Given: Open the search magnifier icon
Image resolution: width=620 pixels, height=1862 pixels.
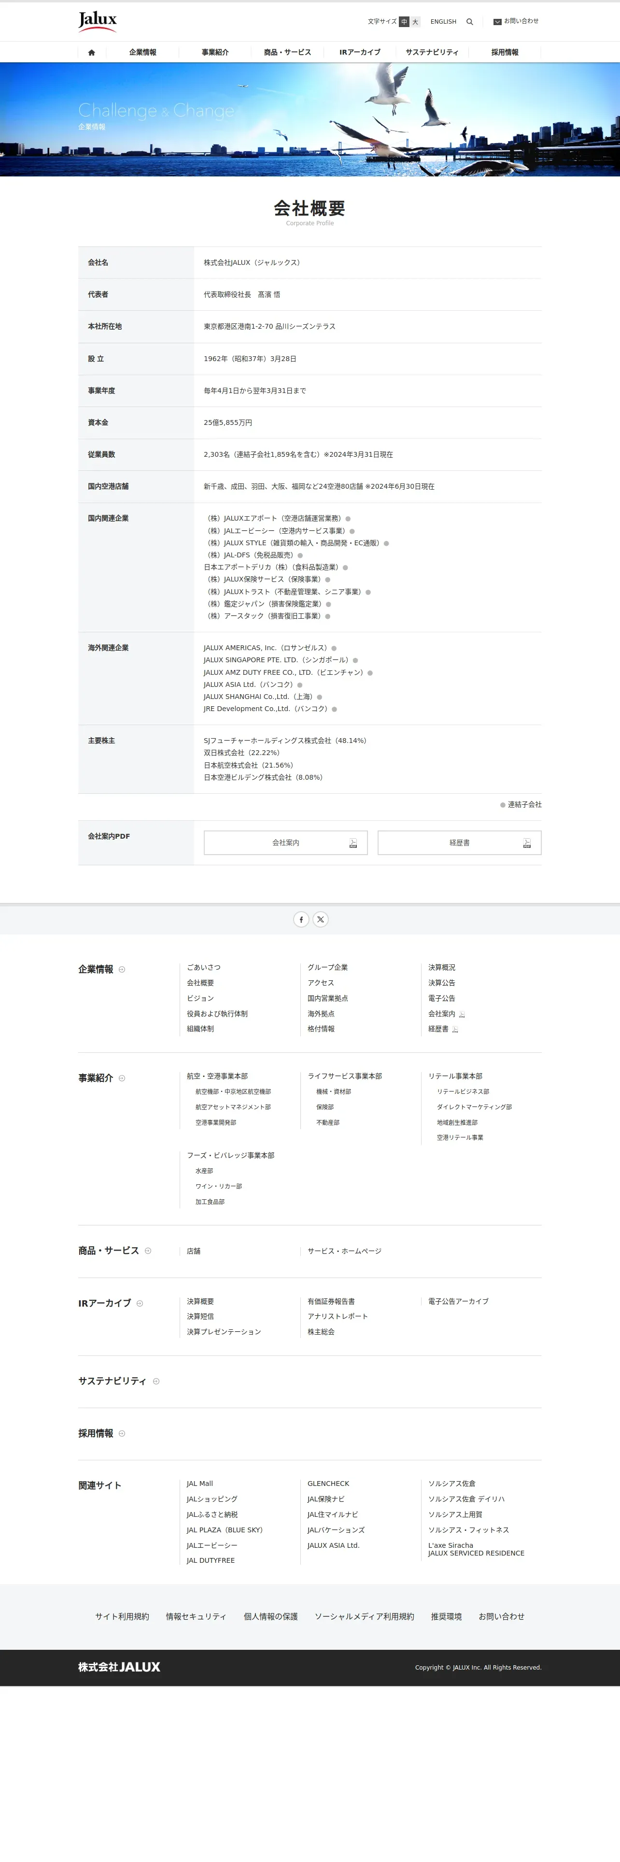Looking at the screenshot, I should tap(470, 22).
